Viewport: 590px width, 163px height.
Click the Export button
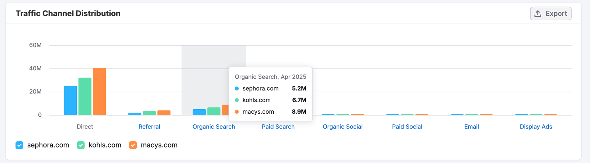point(551,14)
